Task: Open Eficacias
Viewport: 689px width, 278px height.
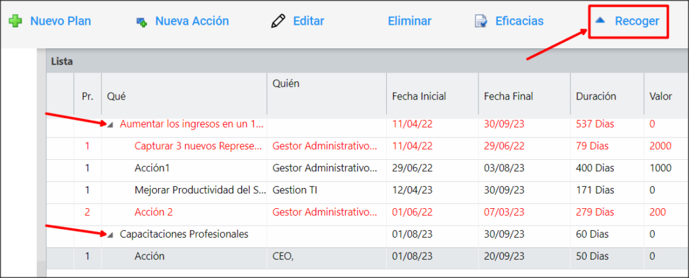Action: point(519,21)
